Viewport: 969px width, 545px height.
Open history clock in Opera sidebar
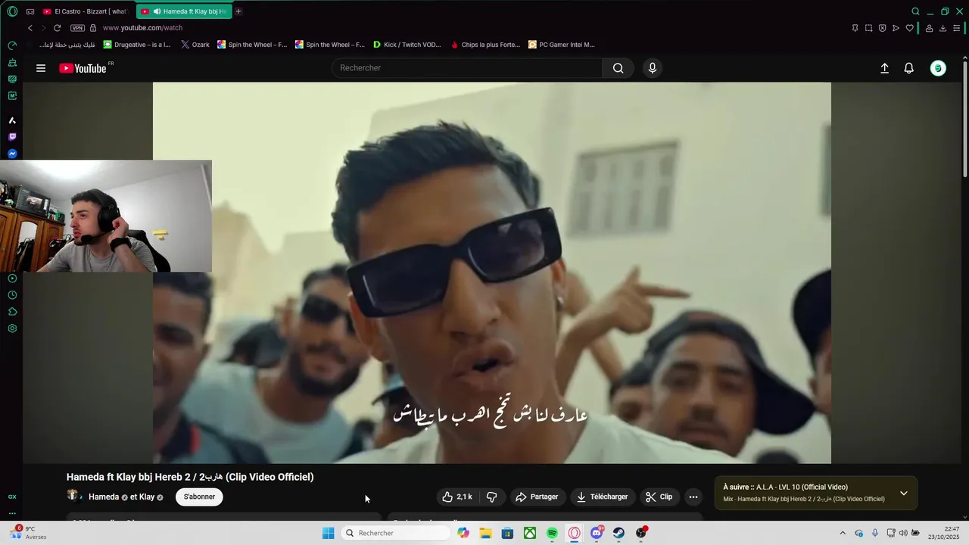click(12, 295)
